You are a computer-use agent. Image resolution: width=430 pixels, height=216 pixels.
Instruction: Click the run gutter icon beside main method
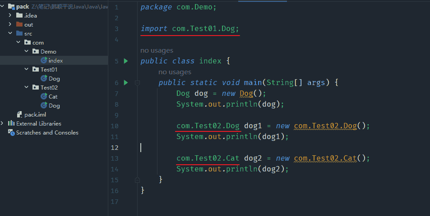click(126, 83)
